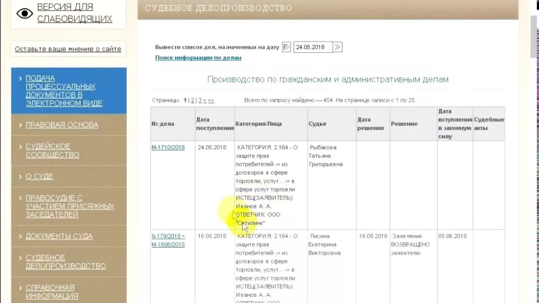Viewport: 539px width, 303px height.
Task: Select 'Судебное делопроизводство' sidebar menu item
Action: coord(69,262)
